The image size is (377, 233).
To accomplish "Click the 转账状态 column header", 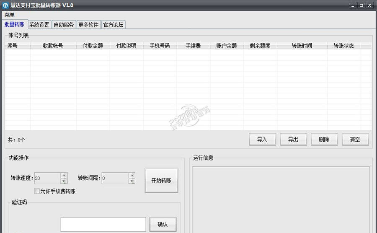I will pyautogui.click(x=344, y=45).
